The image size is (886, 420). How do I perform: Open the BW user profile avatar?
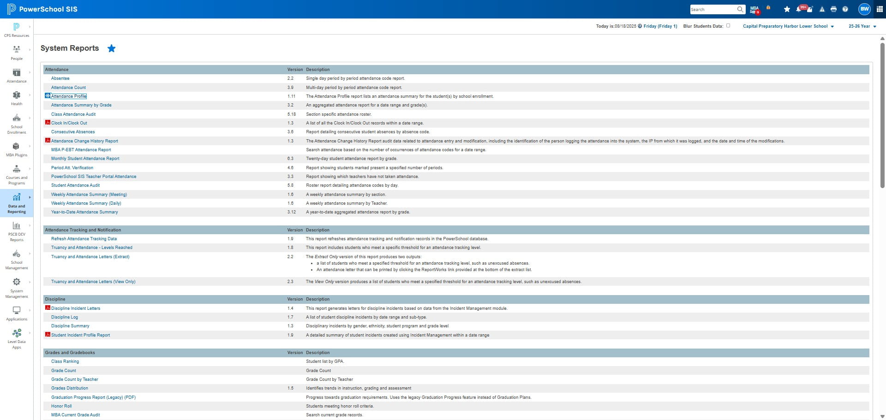point(864,9)
